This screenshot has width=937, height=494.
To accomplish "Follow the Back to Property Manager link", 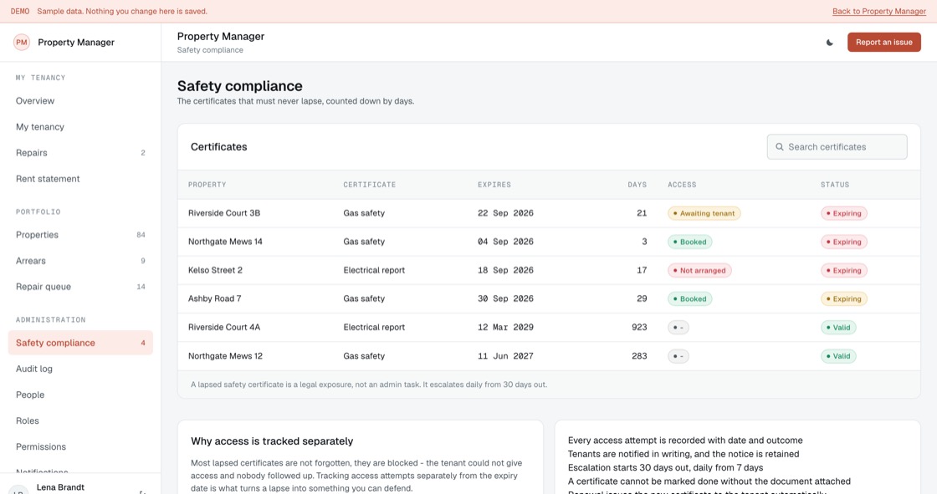I will pyautogui.click(x=879, y=12).
